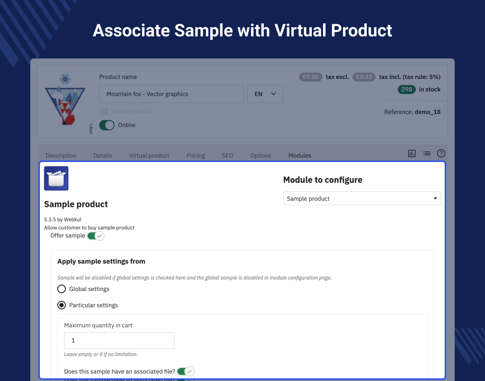This screenshot has height=381, width=485.
Task: Click the Maximum quantity in cart field
Action: coord(119,340)
